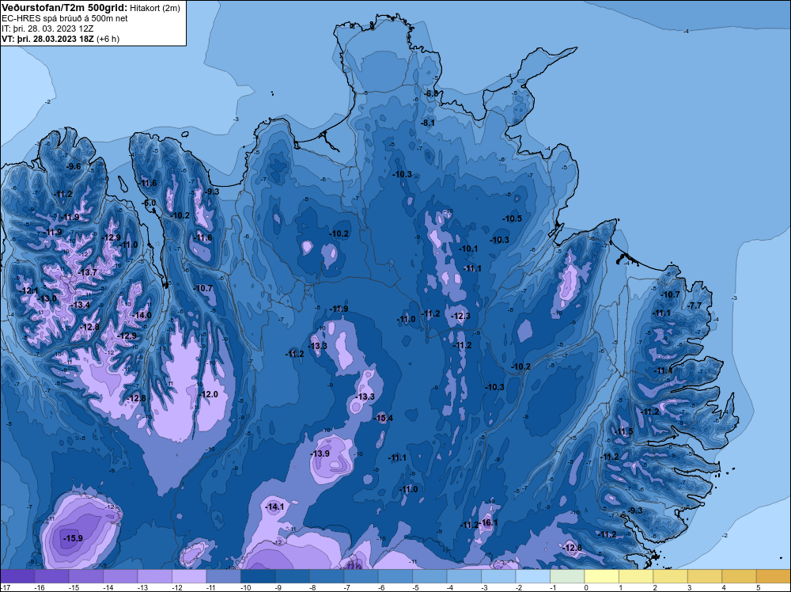Click the pale green legend swatch between -1 and 0

pyautogui.click(x=567, y=576)
